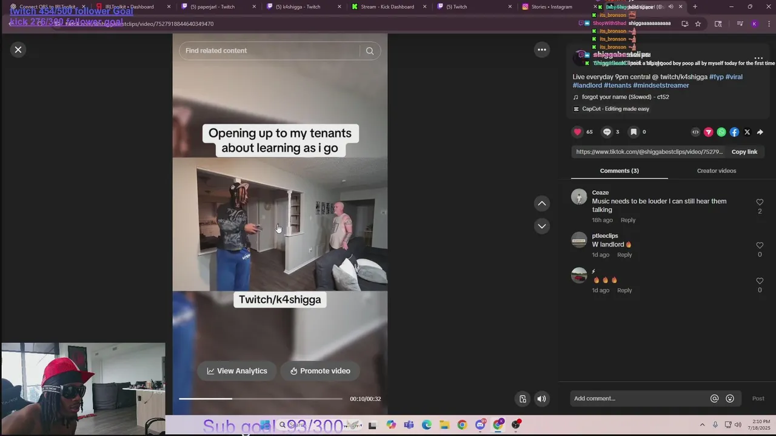Screen dimensions: 776x436
Task: Click the Add comment input field
Action: [640, 398]
